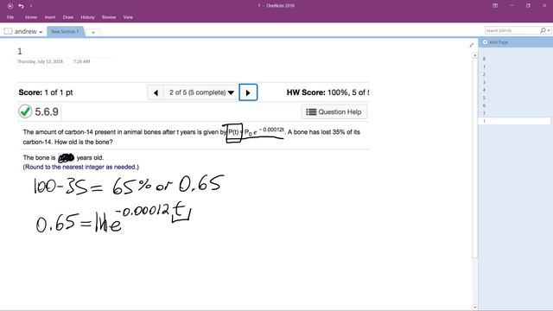Select the highlighted current page 1 entry
Screen dimensions: 553x311
514,121
